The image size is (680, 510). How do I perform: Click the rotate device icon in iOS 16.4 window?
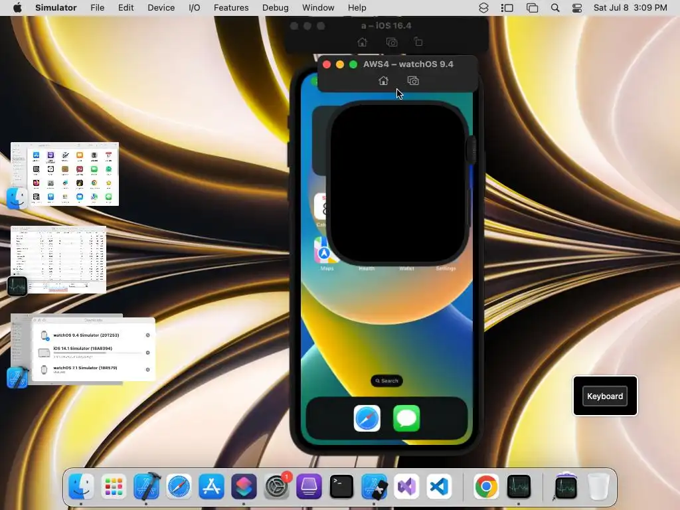418,42
